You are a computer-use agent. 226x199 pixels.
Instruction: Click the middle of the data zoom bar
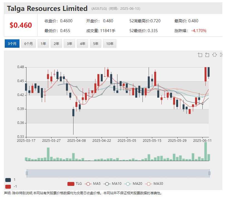(x=118, y=173)
